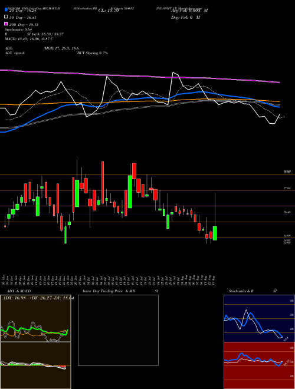Click the 'SI 14/5: 58.33 / 58.37' value
295x389 pixels.
pyautogui.click(x=45, y=34)
